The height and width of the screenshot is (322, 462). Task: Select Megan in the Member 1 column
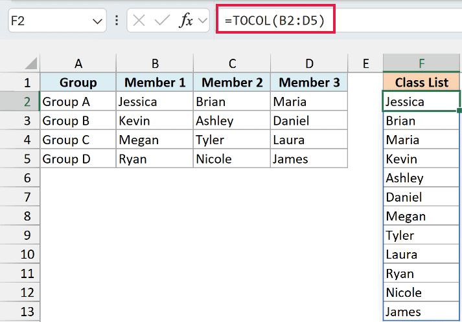pyautogui.click(x=155, y=140)
